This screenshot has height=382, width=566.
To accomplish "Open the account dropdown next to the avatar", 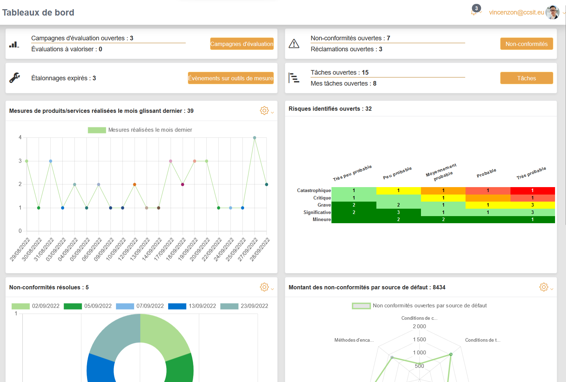I will 562,12.
